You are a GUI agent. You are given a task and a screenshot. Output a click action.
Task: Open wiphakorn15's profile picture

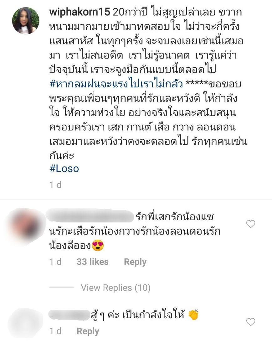click(26, 21)
